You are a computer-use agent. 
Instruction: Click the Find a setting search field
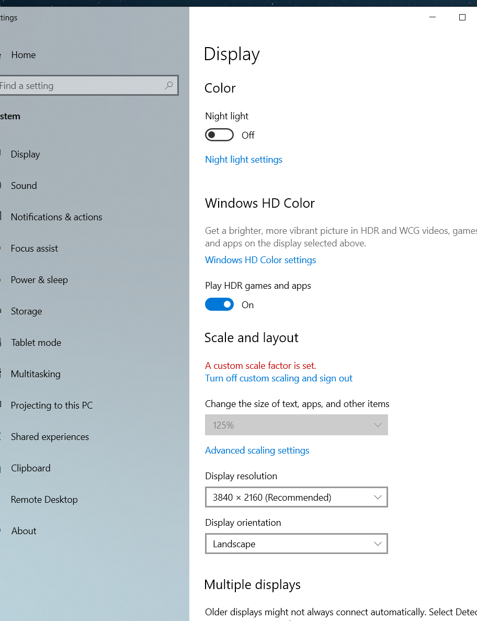pos(89,85)
